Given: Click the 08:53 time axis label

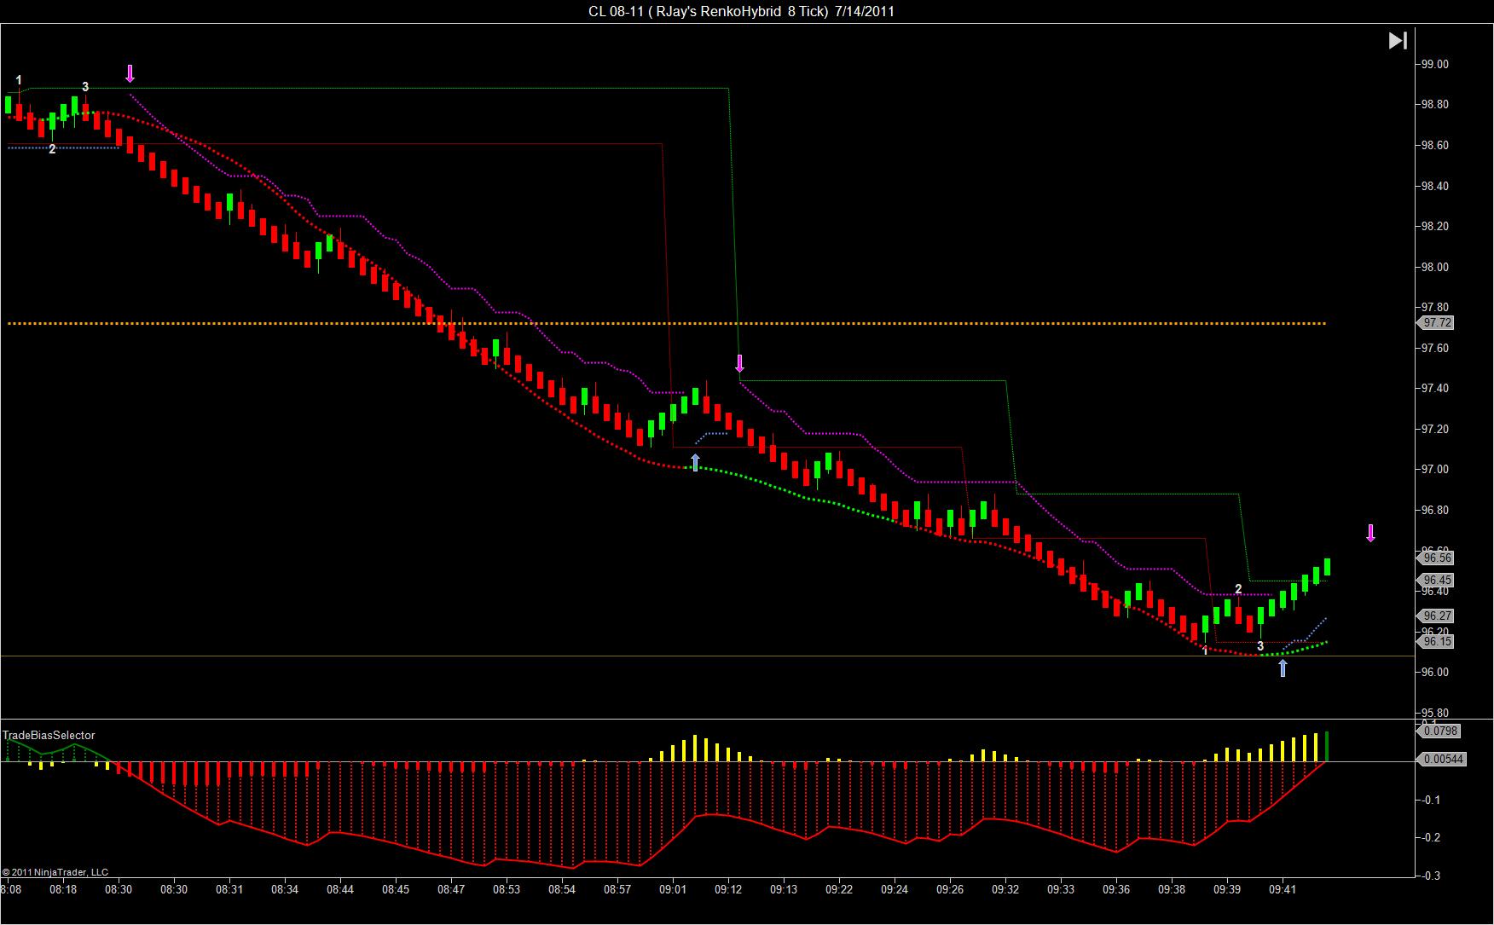Looking at the screenshot, I should click(x=507, y=890).
